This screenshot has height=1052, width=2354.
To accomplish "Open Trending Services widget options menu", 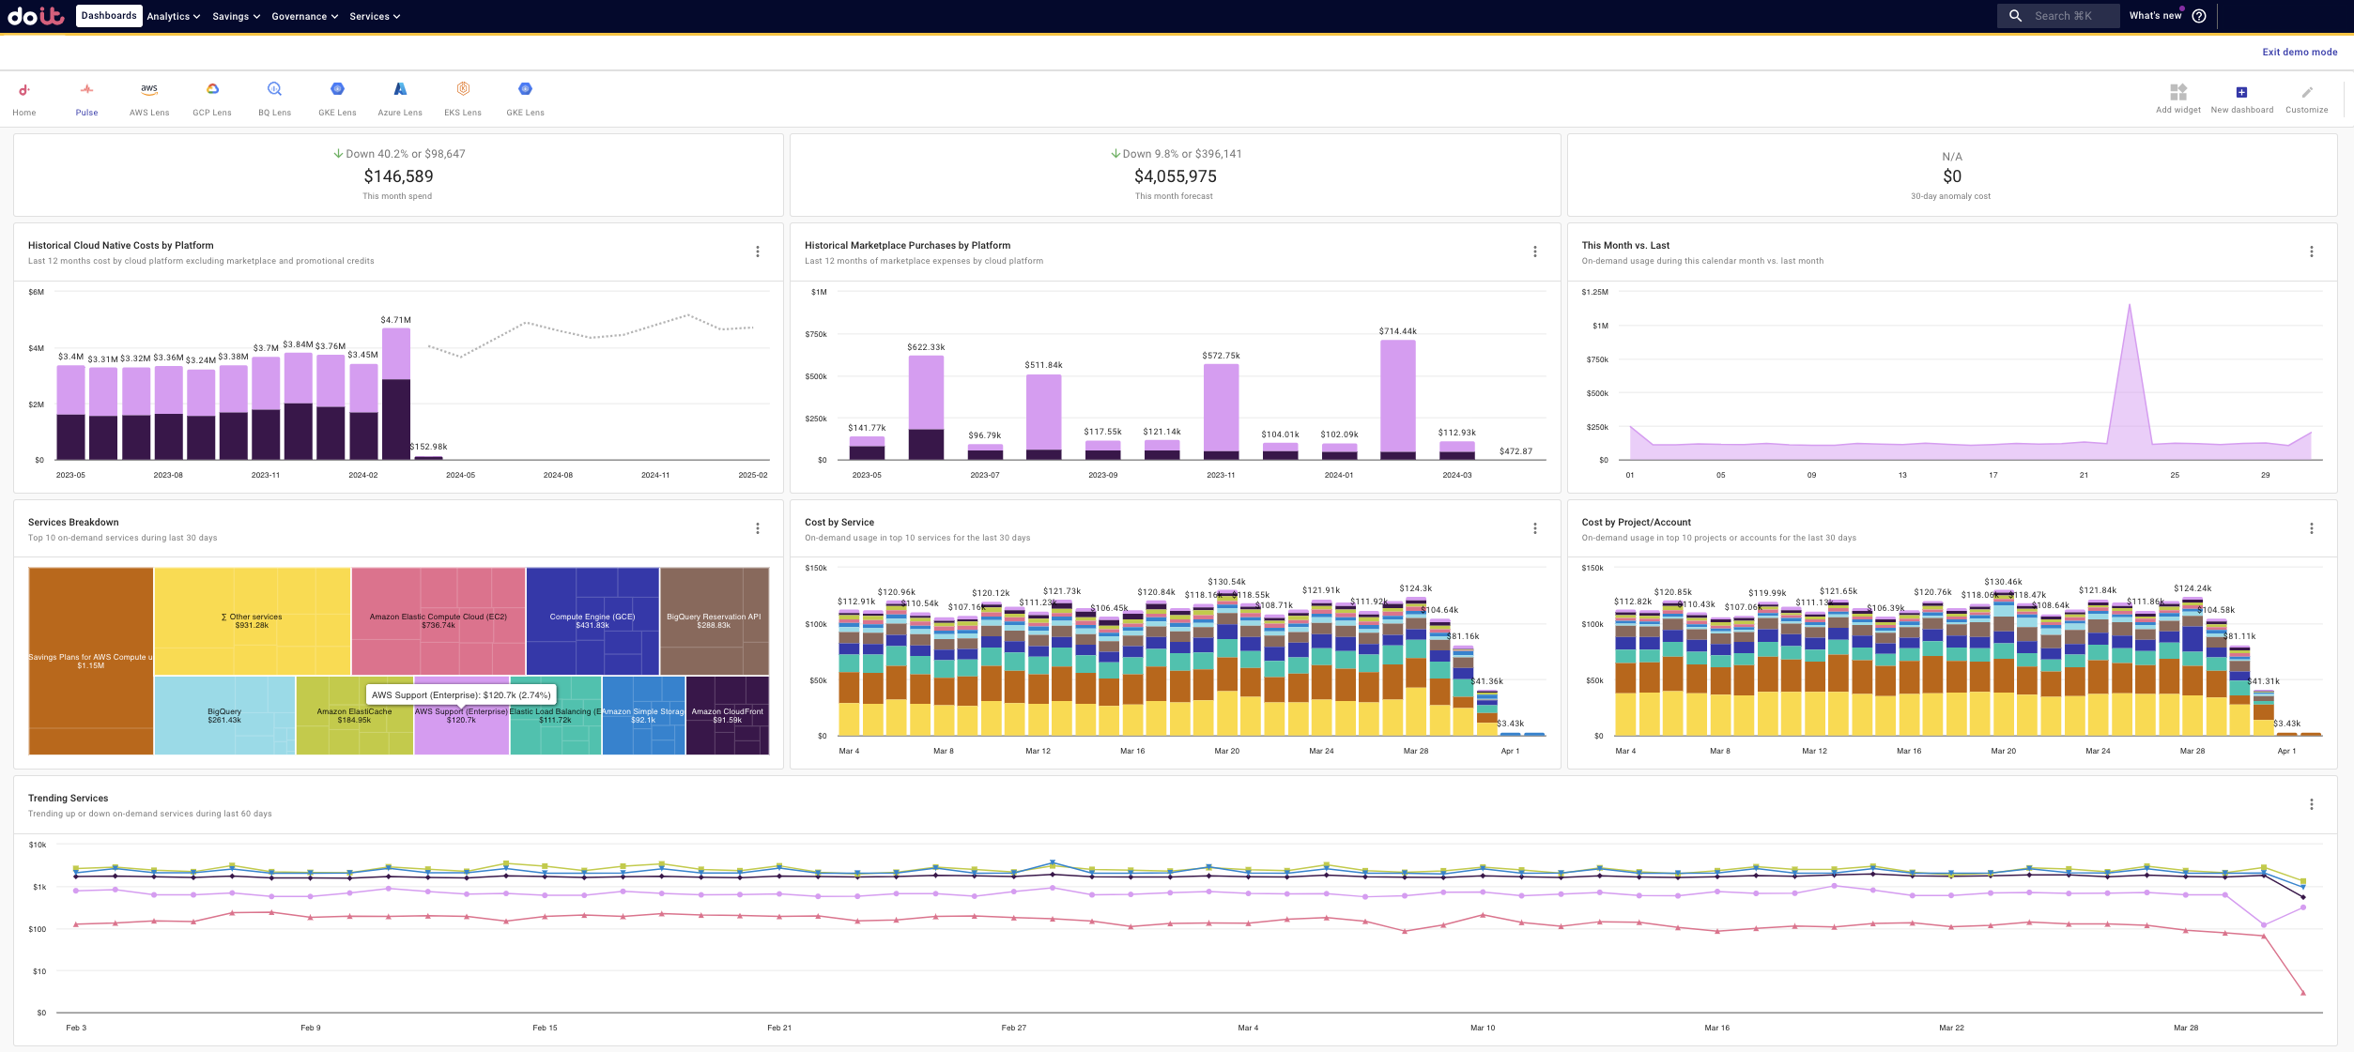I will (x=2311, y=804).
